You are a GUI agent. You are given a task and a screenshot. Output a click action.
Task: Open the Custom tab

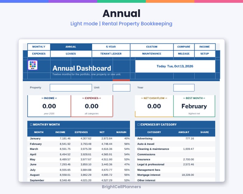click(x=152, y=47)
